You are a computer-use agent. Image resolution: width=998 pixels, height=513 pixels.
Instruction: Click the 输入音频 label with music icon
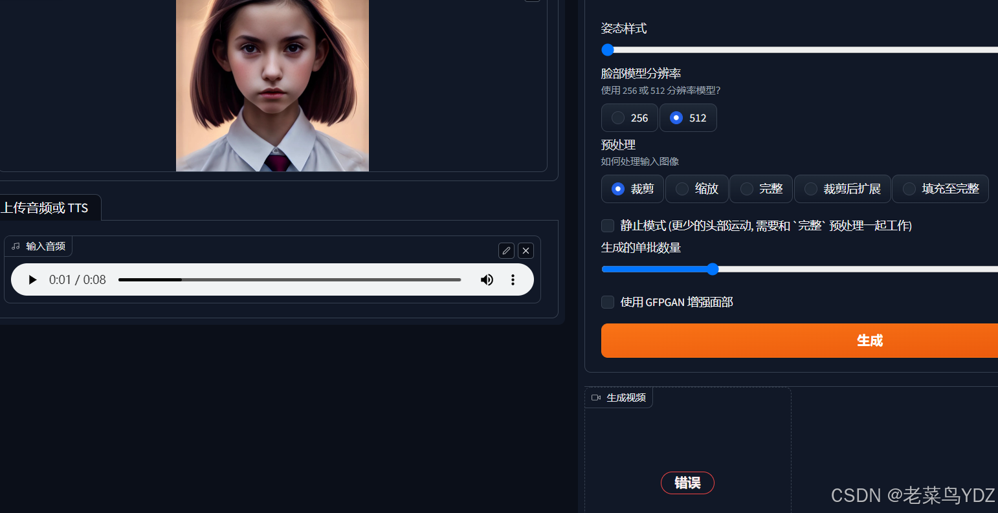click(x=38, y=246)
